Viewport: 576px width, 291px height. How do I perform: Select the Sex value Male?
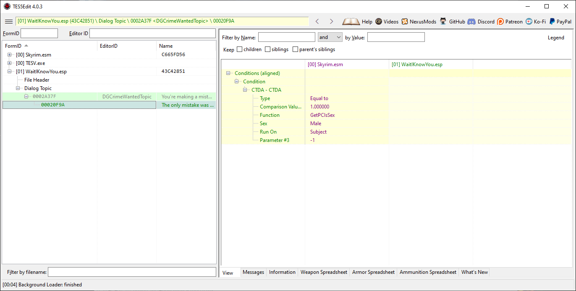click(347, 124)
